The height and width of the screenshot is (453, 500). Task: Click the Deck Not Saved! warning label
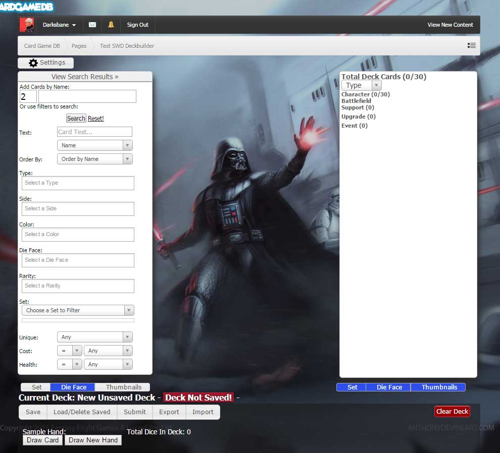pos(198,398)
